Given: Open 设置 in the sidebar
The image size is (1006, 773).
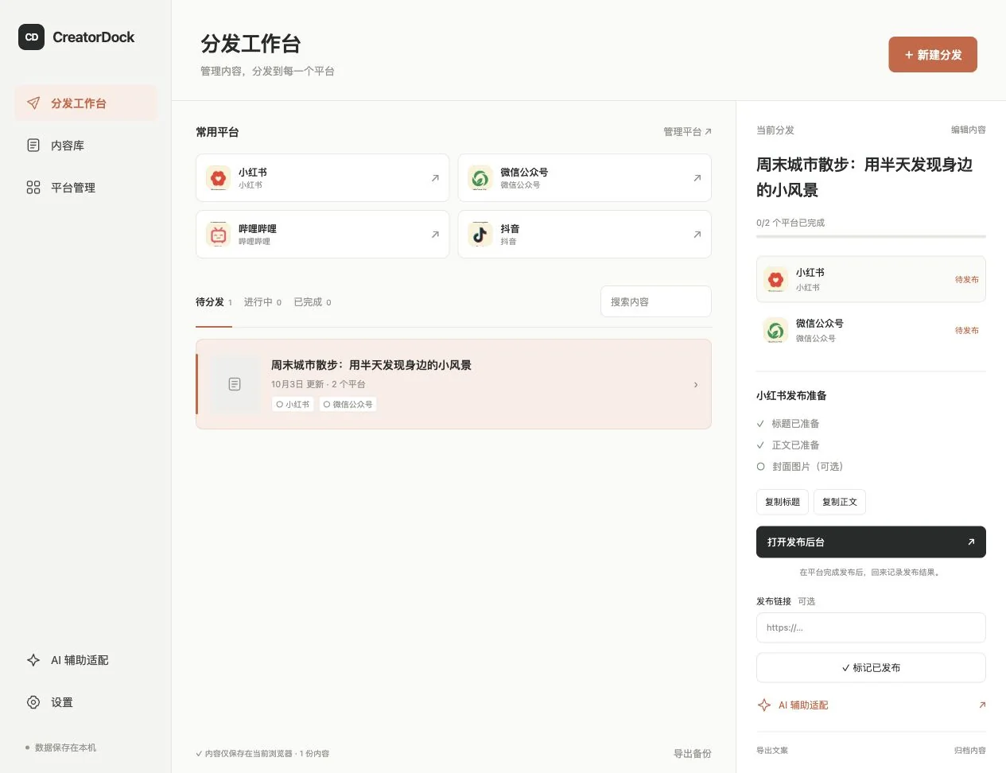Looking at the screenshot, I should [x=87, y=702].
